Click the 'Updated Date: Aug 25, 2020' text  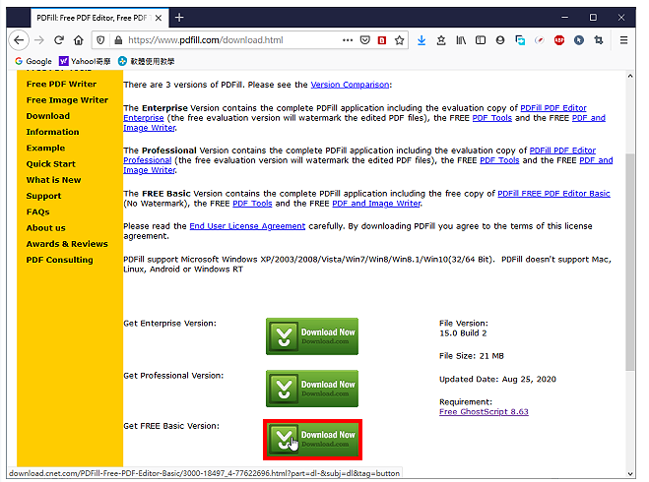pos(497,379)
